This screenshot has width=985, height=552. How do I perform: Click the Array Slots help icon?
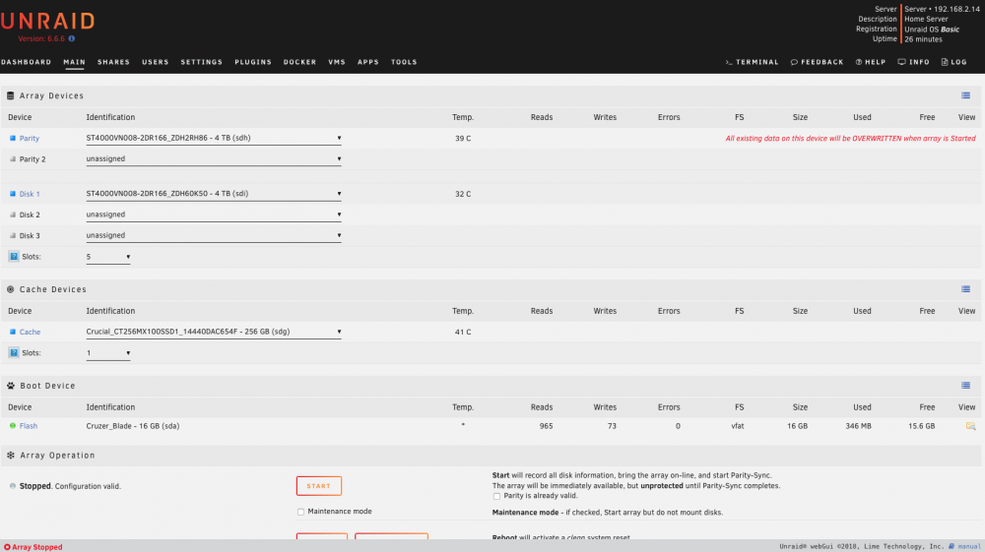(14, 257)
